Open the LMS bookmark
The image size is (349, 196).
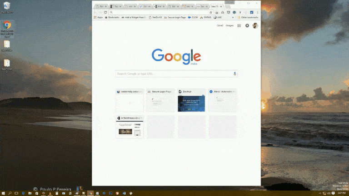point(218,17)
